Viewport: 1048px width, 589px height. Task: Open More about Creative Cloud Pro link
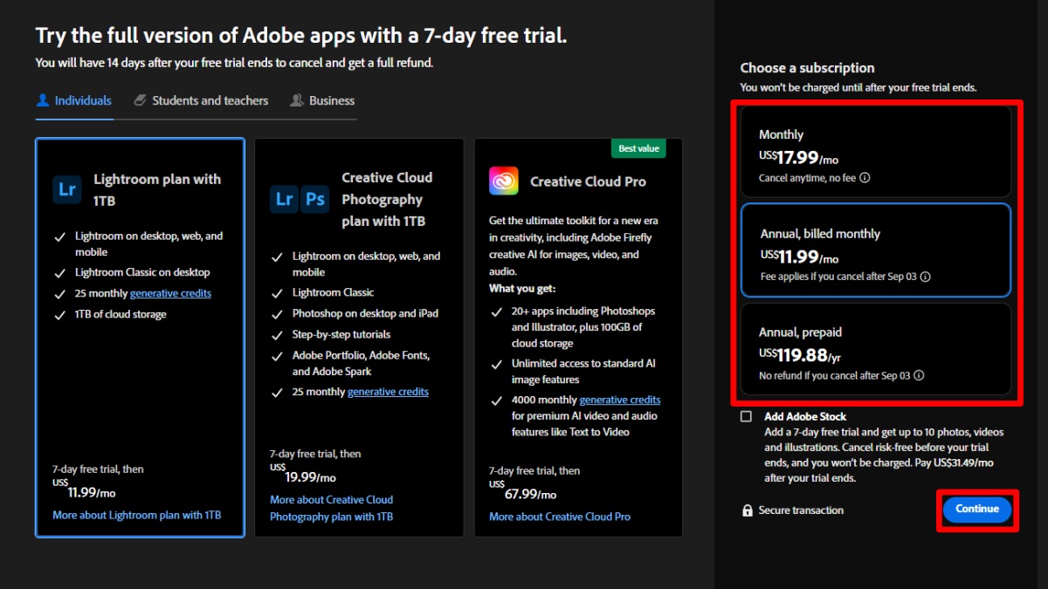tap(559, 517)
